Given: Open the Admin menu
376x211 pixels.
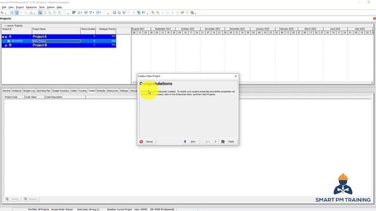Looking at the screenshot, I should coord(51,8).
